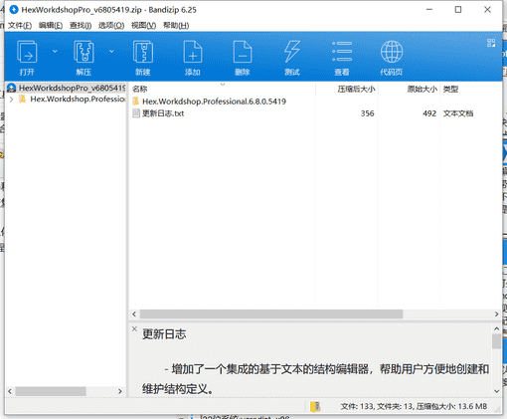507x419 pixels.
Task: Maximize the Bandizip window
Action: coord(458,10)
